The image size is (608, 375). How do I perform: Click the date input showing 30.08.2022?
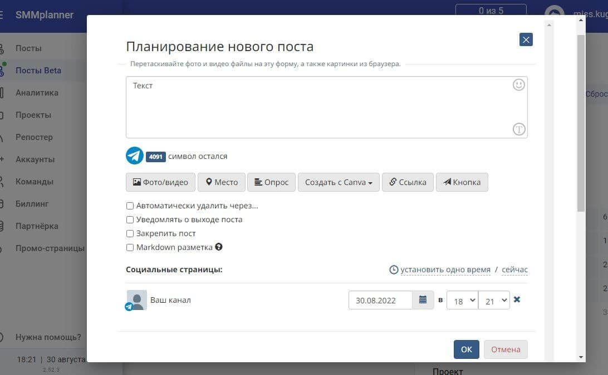pos(380,300)
